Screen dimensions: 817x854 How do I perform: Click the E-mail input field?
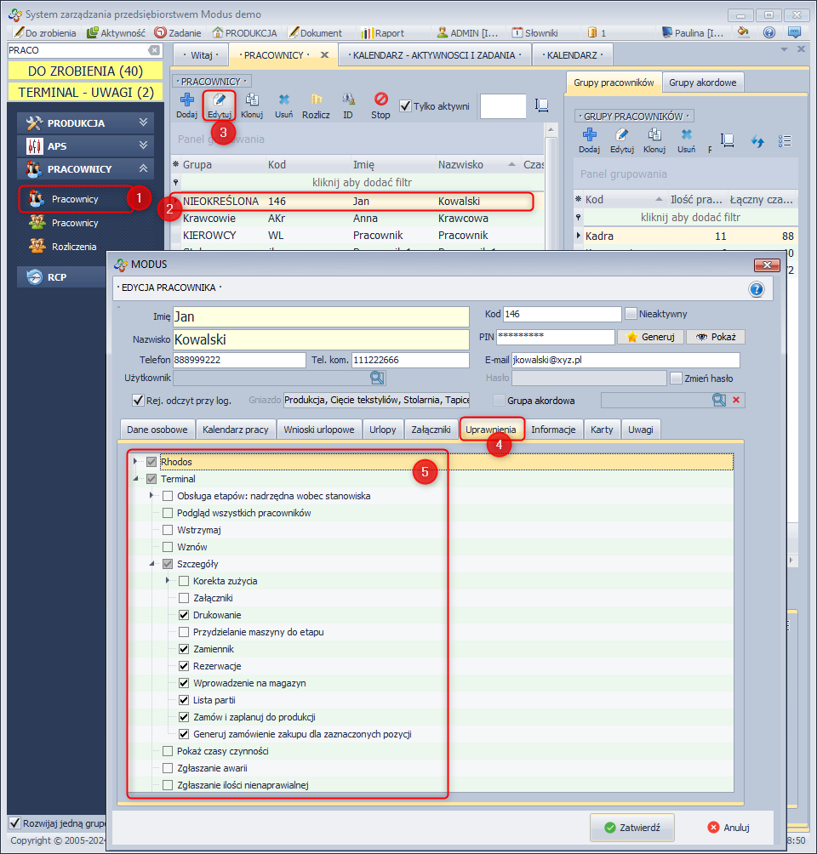point(624,360)
